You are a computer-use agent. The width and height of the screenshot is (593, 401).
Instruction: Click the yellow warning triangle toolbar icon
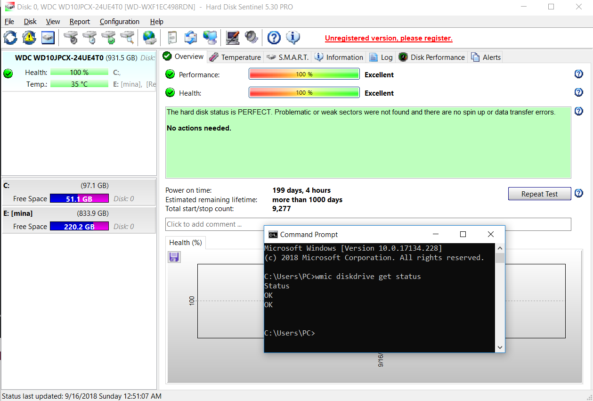(x=29, y=38)
